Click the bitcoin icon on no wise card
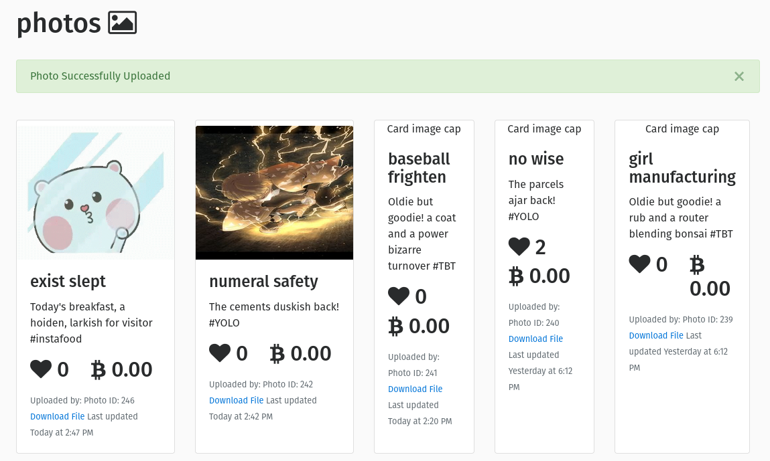The height and width of the screenshot is (461, 770). click(515, 276)
